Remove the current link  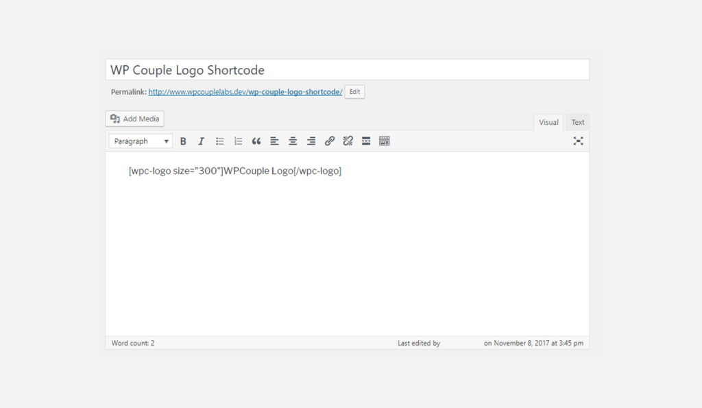[x=348, y=141]
